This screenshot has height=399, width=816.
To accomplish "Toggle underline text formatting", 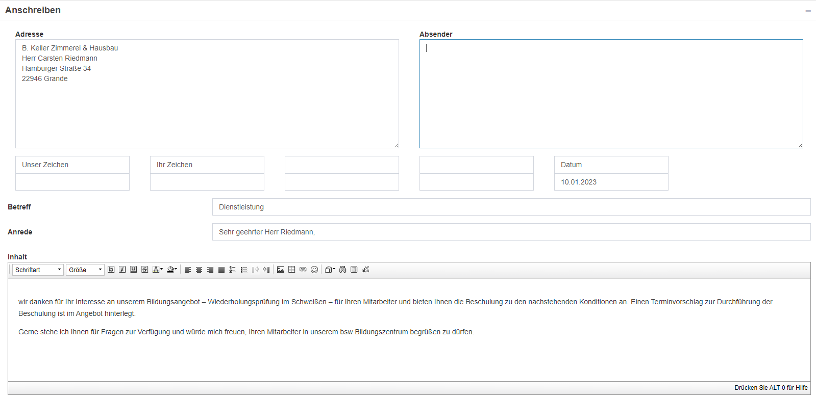I will coord(134,270).
